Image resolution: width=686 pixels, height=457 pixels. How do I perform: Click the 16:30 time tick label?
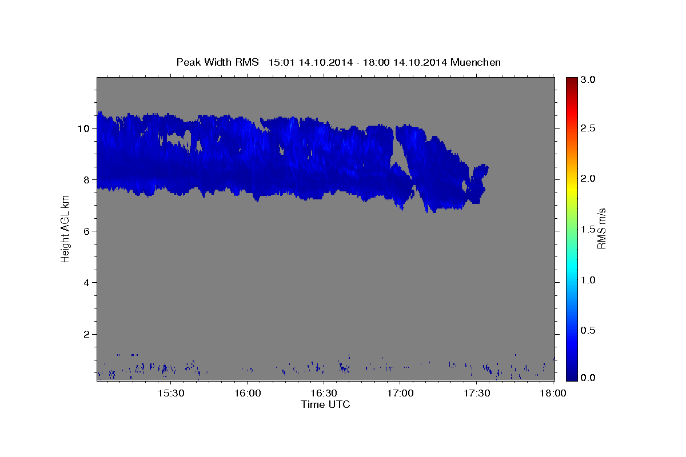tap(324, 394)
